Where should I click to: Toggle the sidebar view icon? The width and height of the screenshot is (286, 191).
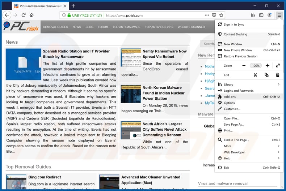(261, 15)
